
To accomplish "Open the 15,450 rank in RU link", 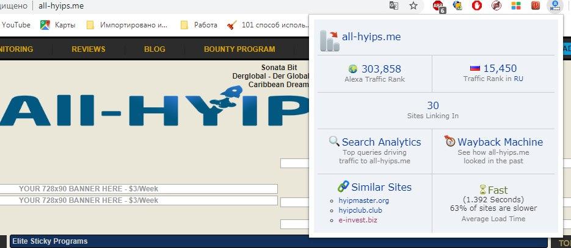I will click(x=500, y=68).
